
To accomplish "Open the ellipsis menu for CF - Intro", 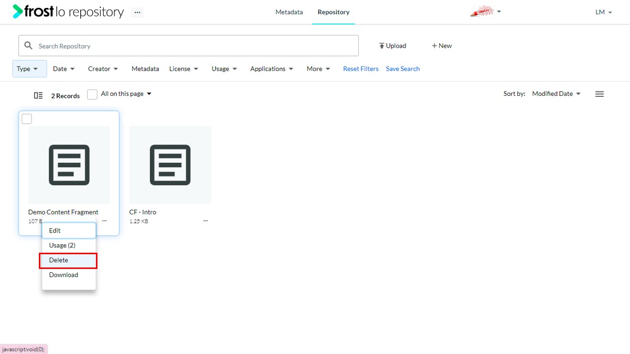I will pyautogui.click(x=205, y=221).
